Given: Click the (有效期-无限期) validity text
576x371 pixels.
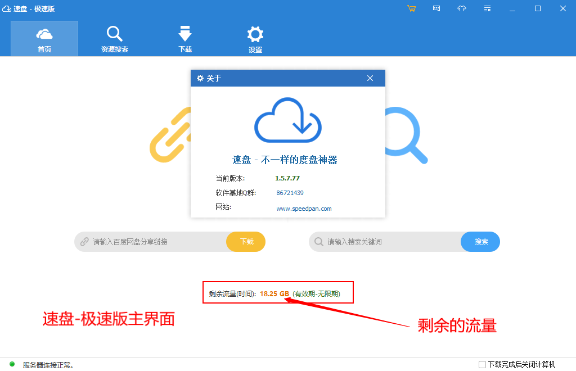Looking at the screenshot, I should [316, 294].
